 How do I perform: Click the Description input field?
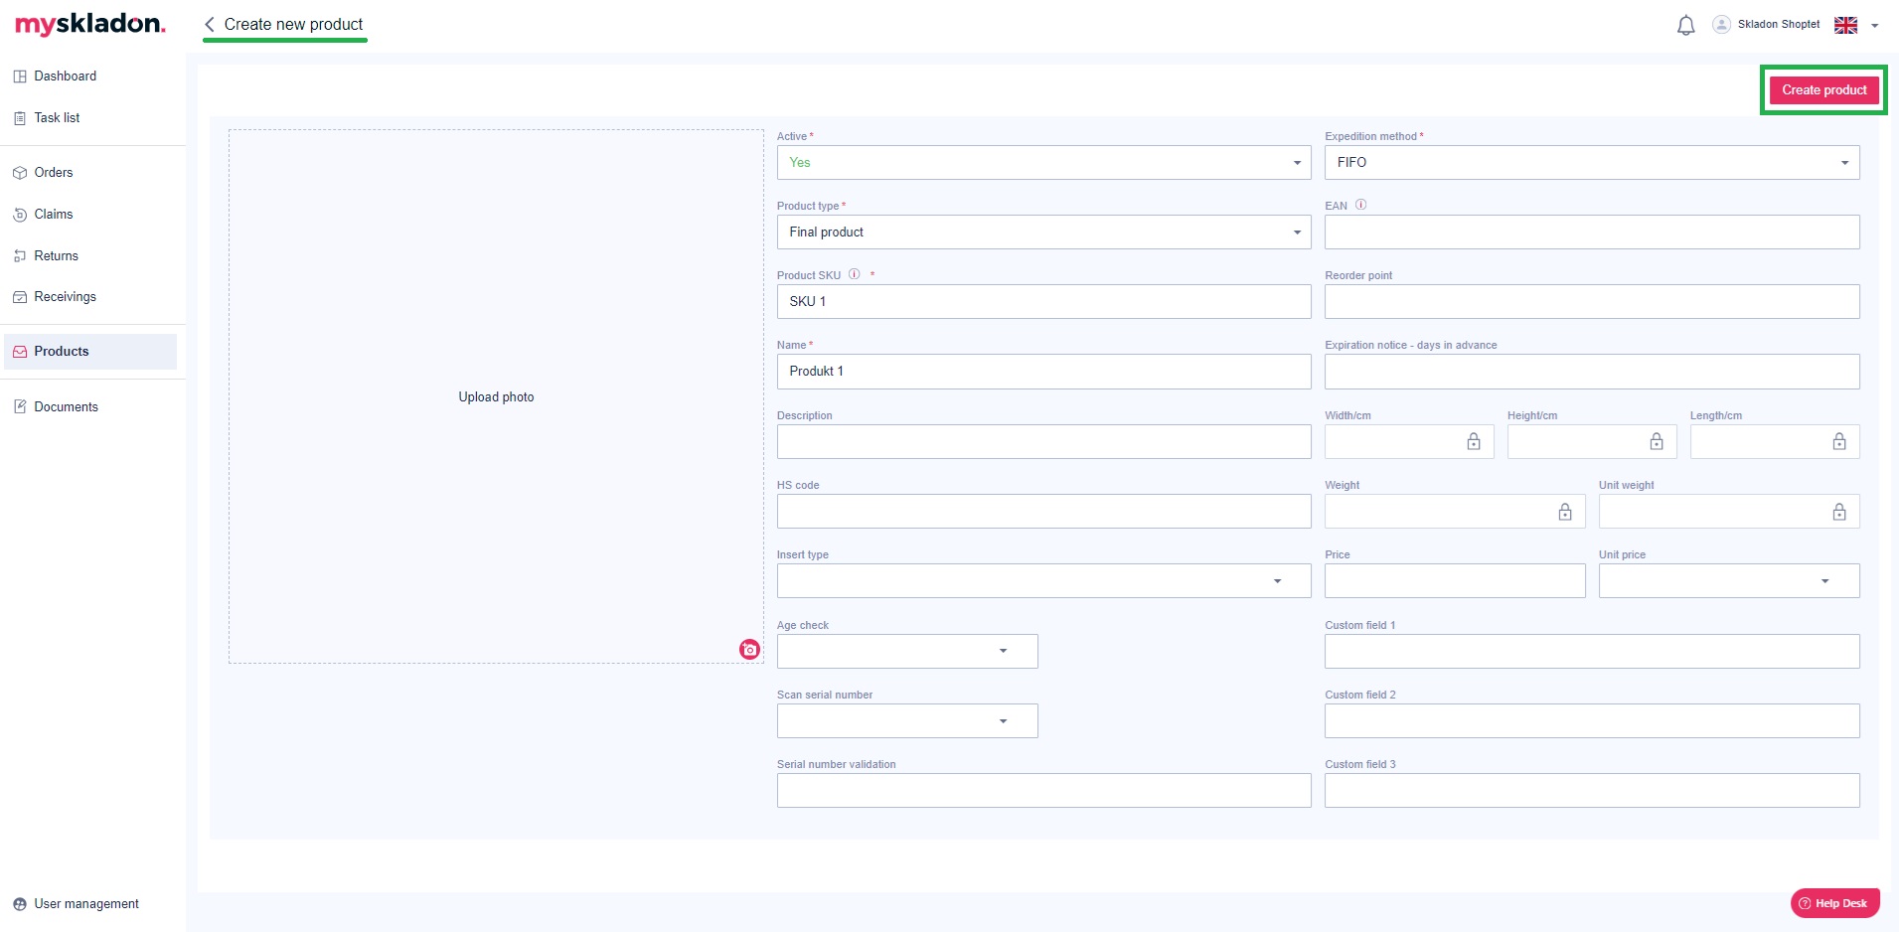pos(1043,442)
